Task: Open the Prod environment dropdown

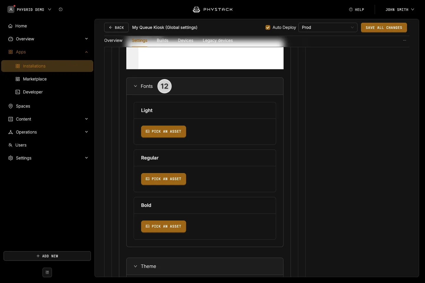Action: [x=328, y=27]
